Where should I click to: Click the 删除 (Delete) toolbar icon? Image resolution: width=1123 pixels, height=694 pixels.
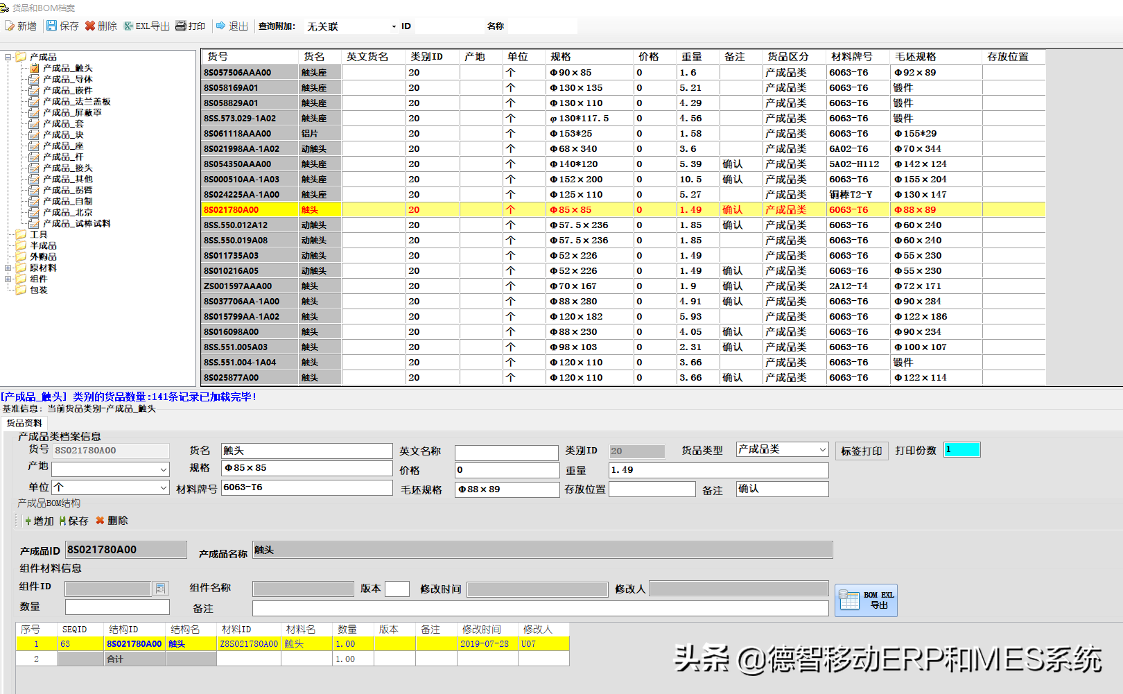pos(90,26)
